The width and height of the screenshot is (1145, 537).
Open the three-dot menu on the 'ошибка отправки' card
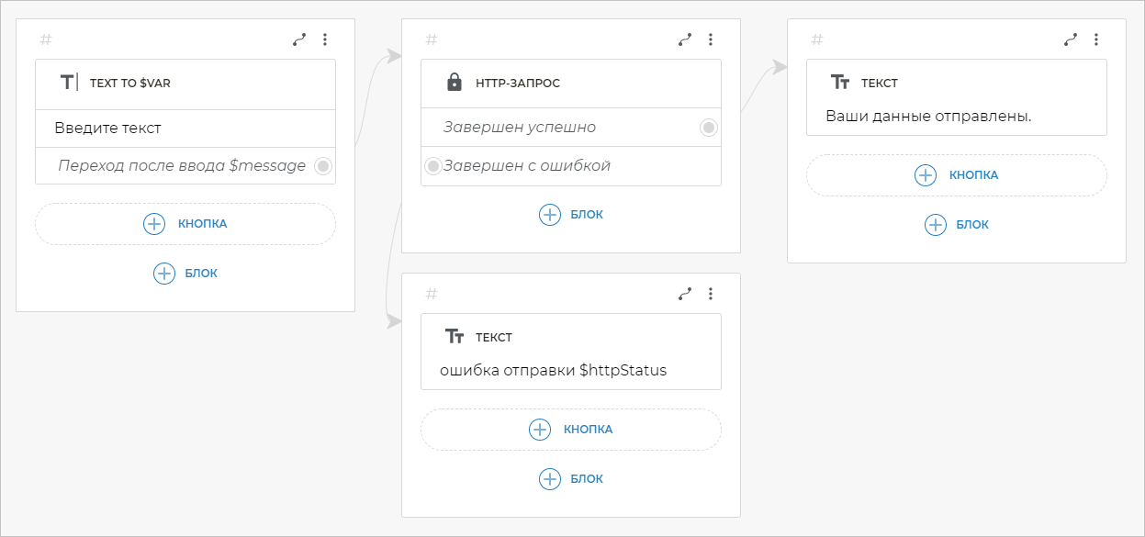pyautogui.click(x=711, y=294)
